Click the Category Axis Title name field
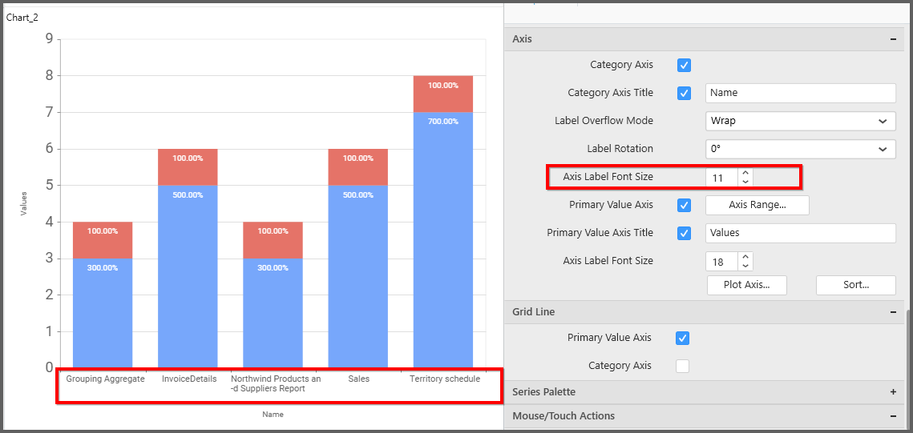Screen dimensions: 913x433 (799, 93)
